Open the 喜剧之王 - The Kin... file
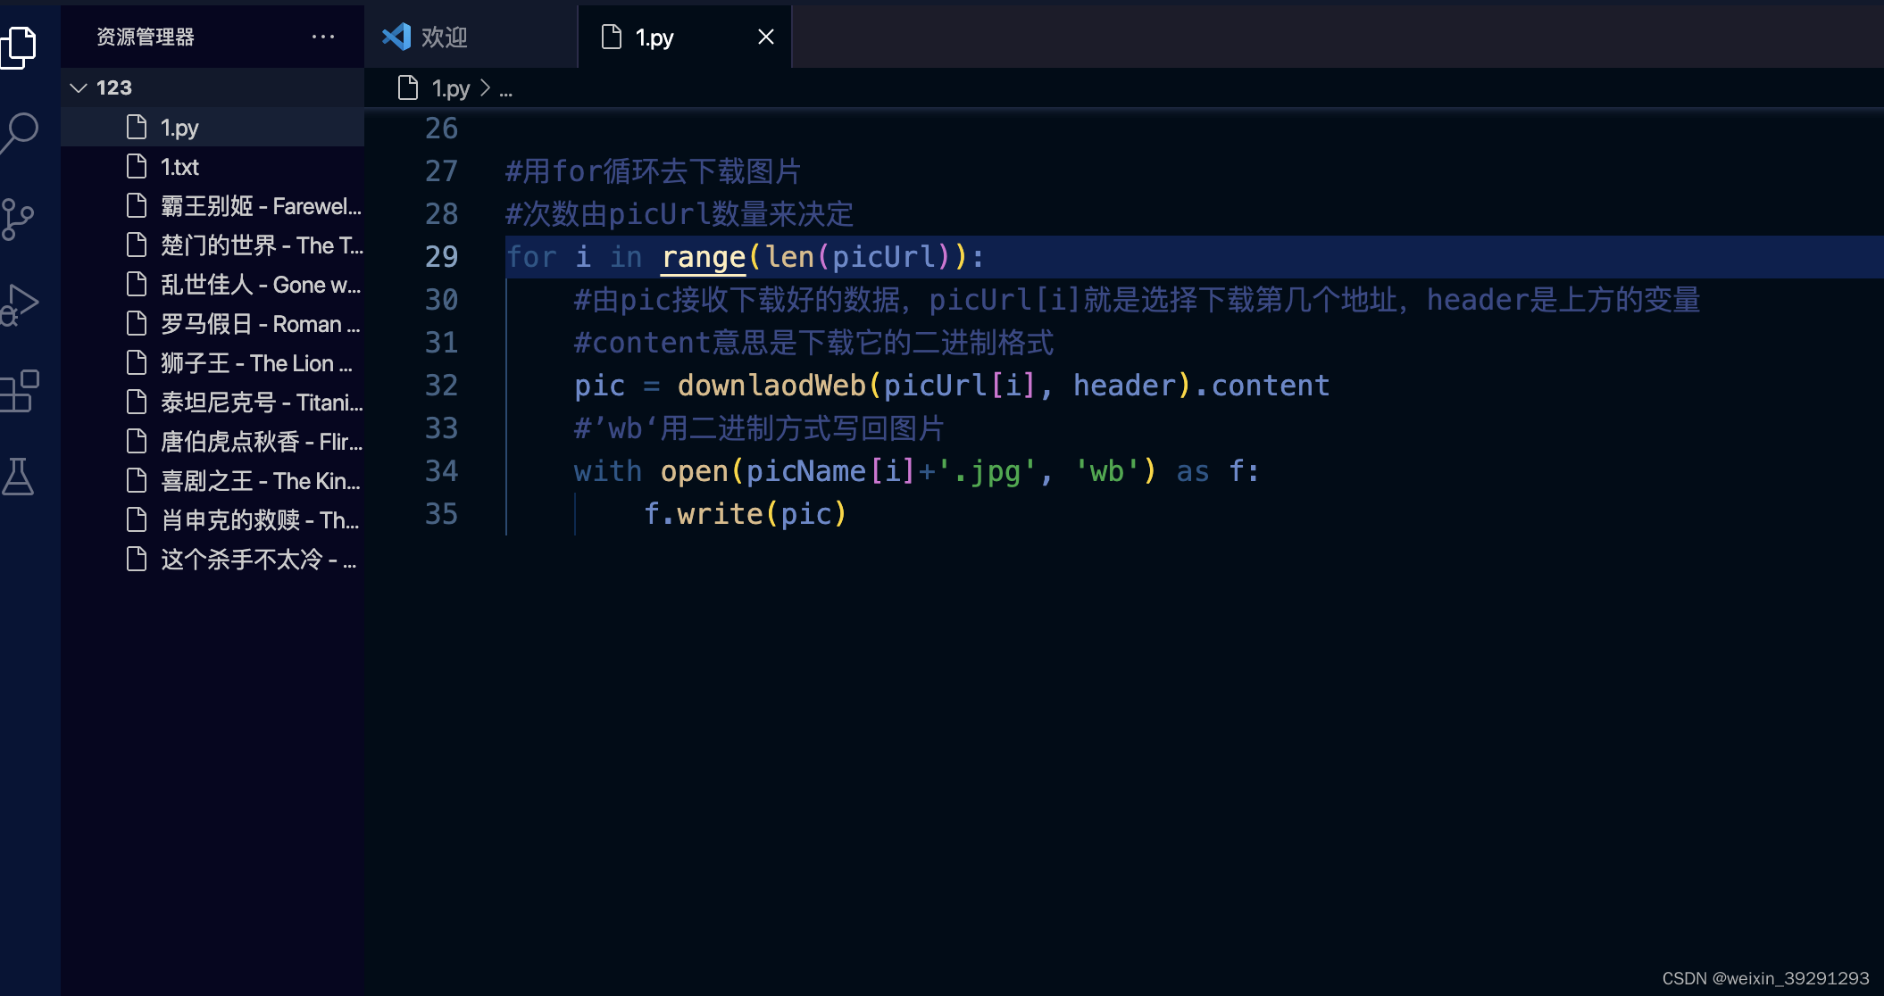 [213, 481]
